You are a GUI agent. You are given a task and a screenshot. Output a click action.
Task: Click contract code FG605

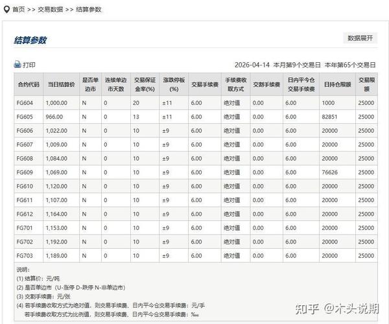tap(25, 117)
